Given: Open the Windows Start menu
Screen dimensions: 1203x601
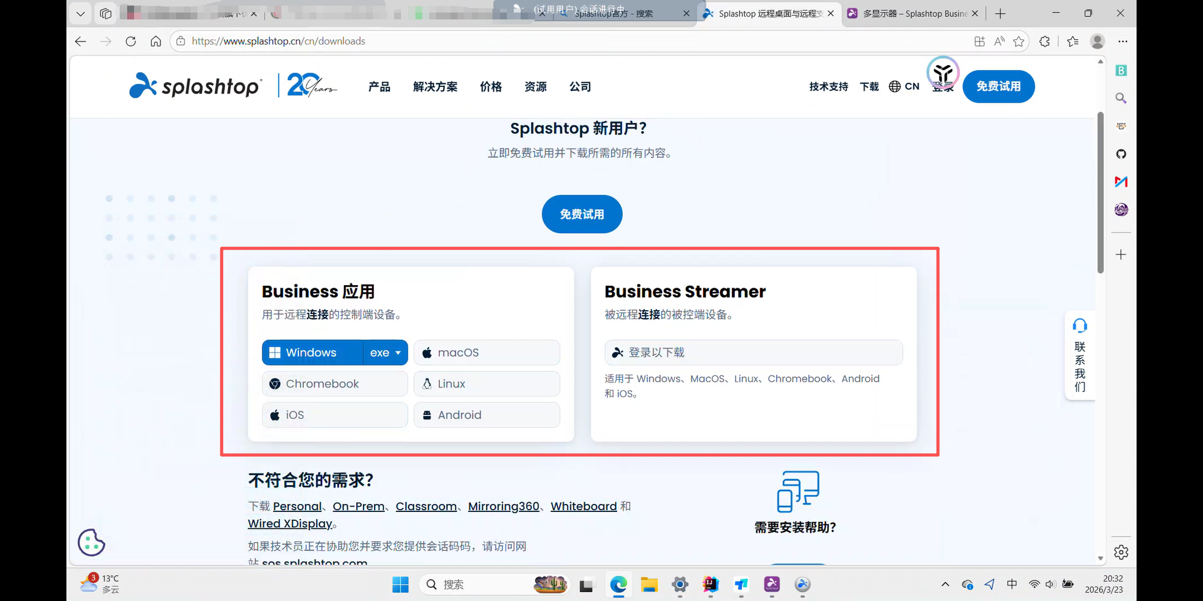Looking at the screenshot, I should pos(400,585).
